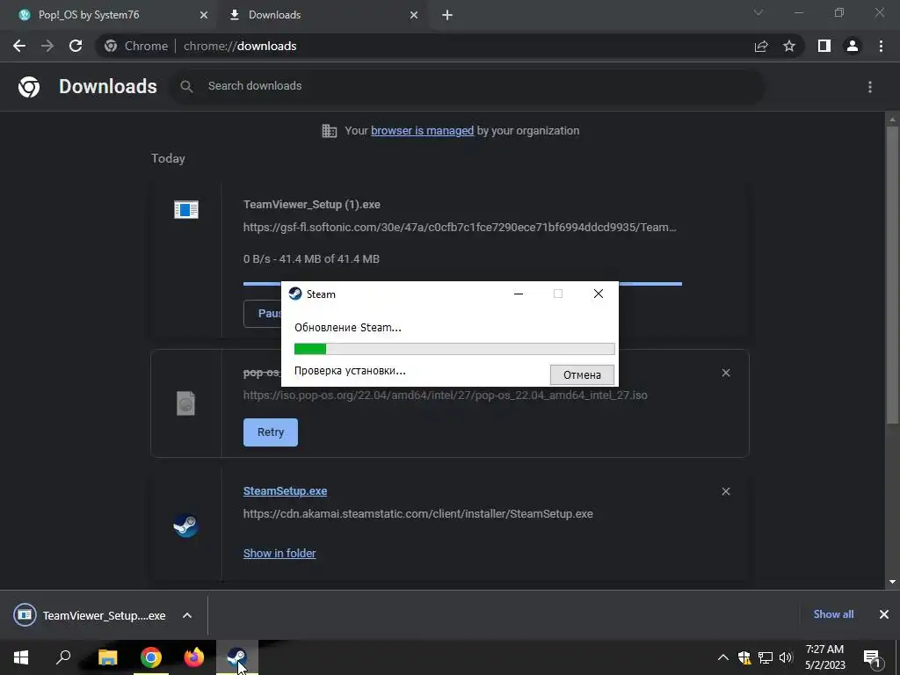Open the tab search dropdown arrow
Screen dimensions: 900x675
(x=758, y=12)
